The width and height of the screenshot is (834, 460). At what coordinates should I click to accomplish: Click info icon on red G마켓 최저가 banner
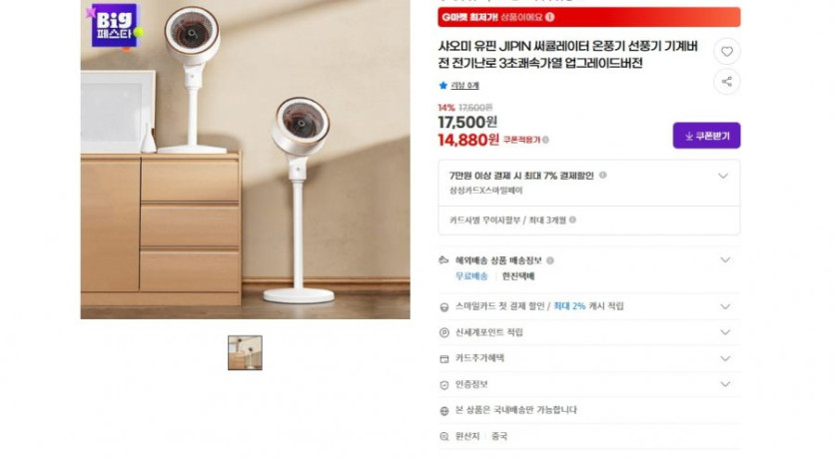coord(550,17)
